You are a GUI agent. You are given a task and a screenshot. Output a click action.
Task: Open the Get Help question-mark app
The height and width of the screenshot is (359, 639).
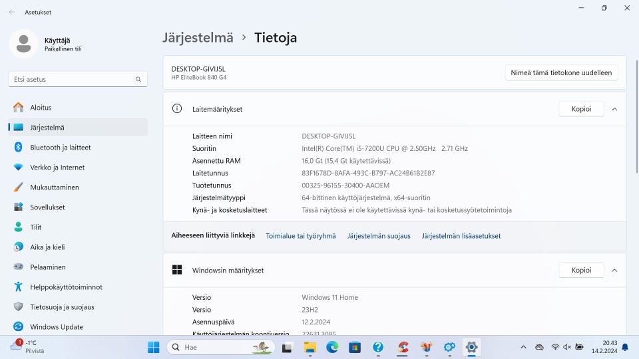tap(378, 347)
